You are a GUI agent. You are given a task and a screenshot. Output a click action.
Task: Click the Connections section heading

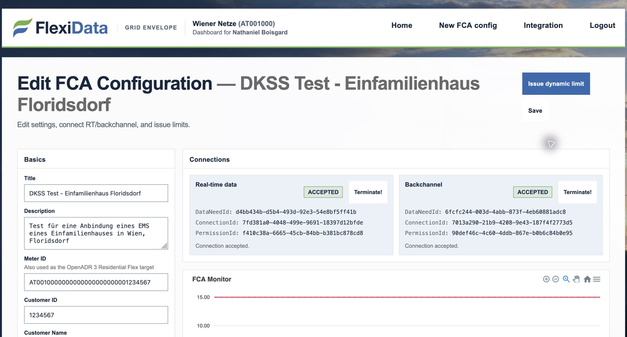click(210, 159)
